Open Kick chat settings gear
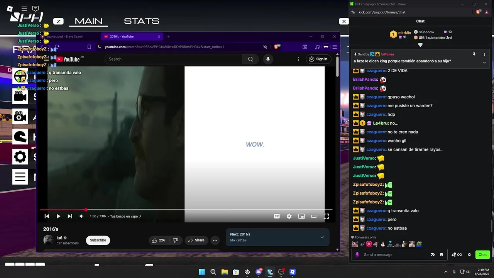This screenshot has height=278, width=494. (x=469, y=254)
